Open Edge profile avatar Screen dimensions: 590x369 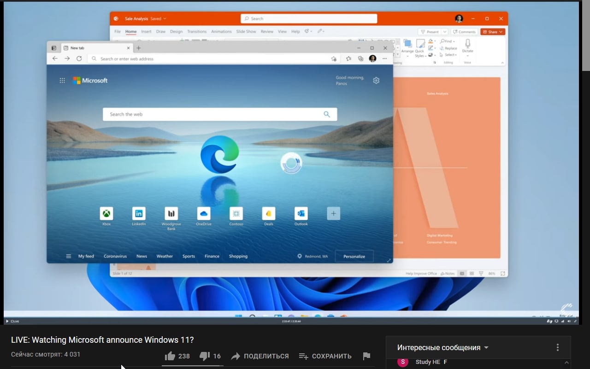point(372,59)
